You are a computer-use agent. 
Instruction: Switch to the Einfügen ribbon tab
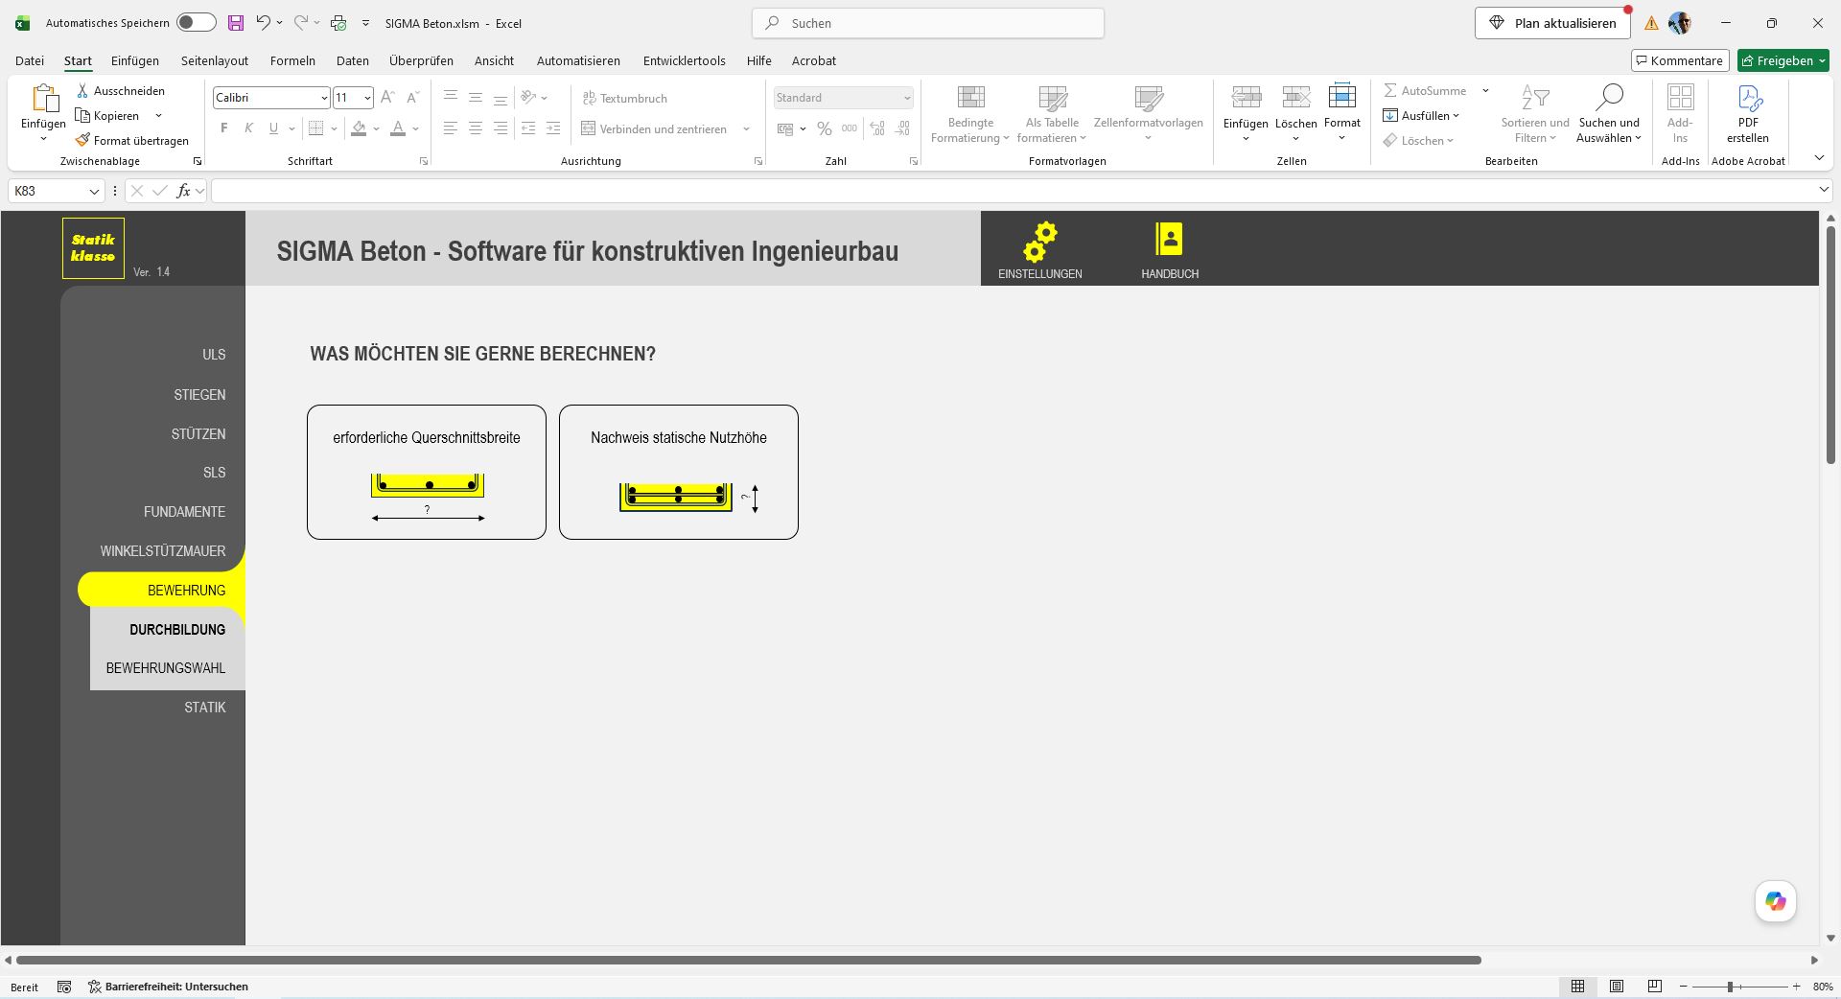135,60
